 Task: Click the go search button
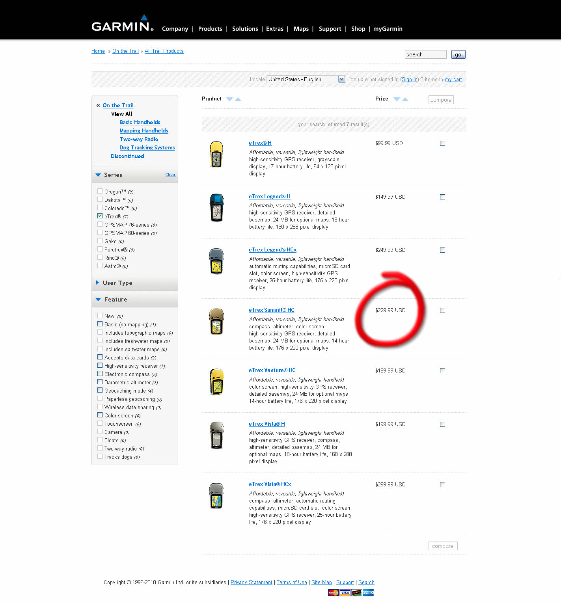coord(458,54)
